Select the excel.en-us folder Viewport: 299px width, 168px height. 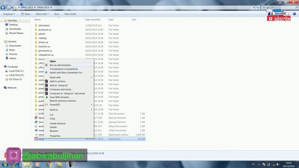(44, 46)
